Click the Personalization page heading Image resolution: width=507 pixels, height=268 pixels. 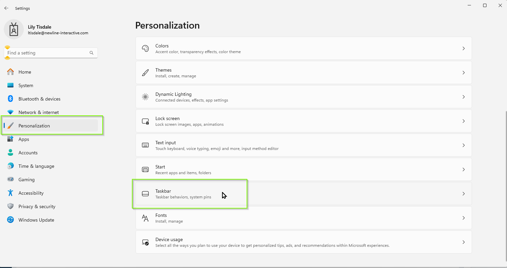(x=168, y=26)
